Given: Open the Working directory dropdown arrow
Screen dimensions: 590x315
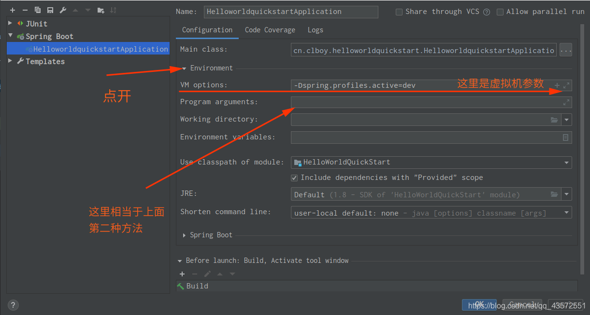Looking at the screenshot, I should (567, 120).
